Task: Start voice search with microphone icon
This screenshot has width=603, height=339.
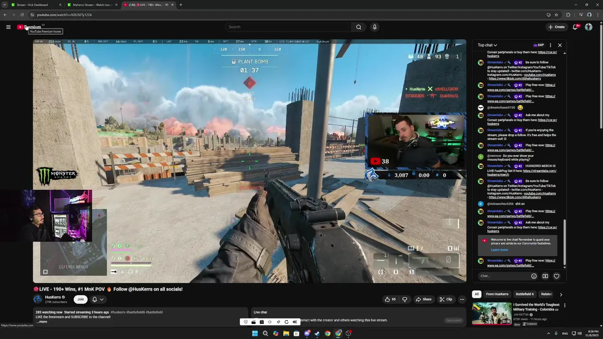Action: [x=375, y=27]
